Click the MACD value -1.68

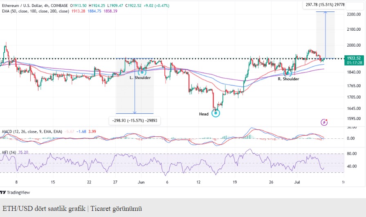[x=81, y=131]
